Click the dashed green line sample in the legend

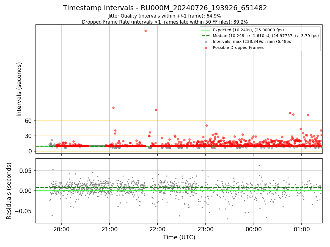[x=206, y=36]
